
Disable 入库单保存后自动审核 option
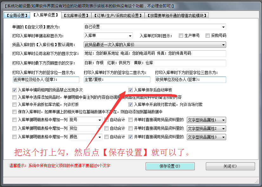pos(130,90)
